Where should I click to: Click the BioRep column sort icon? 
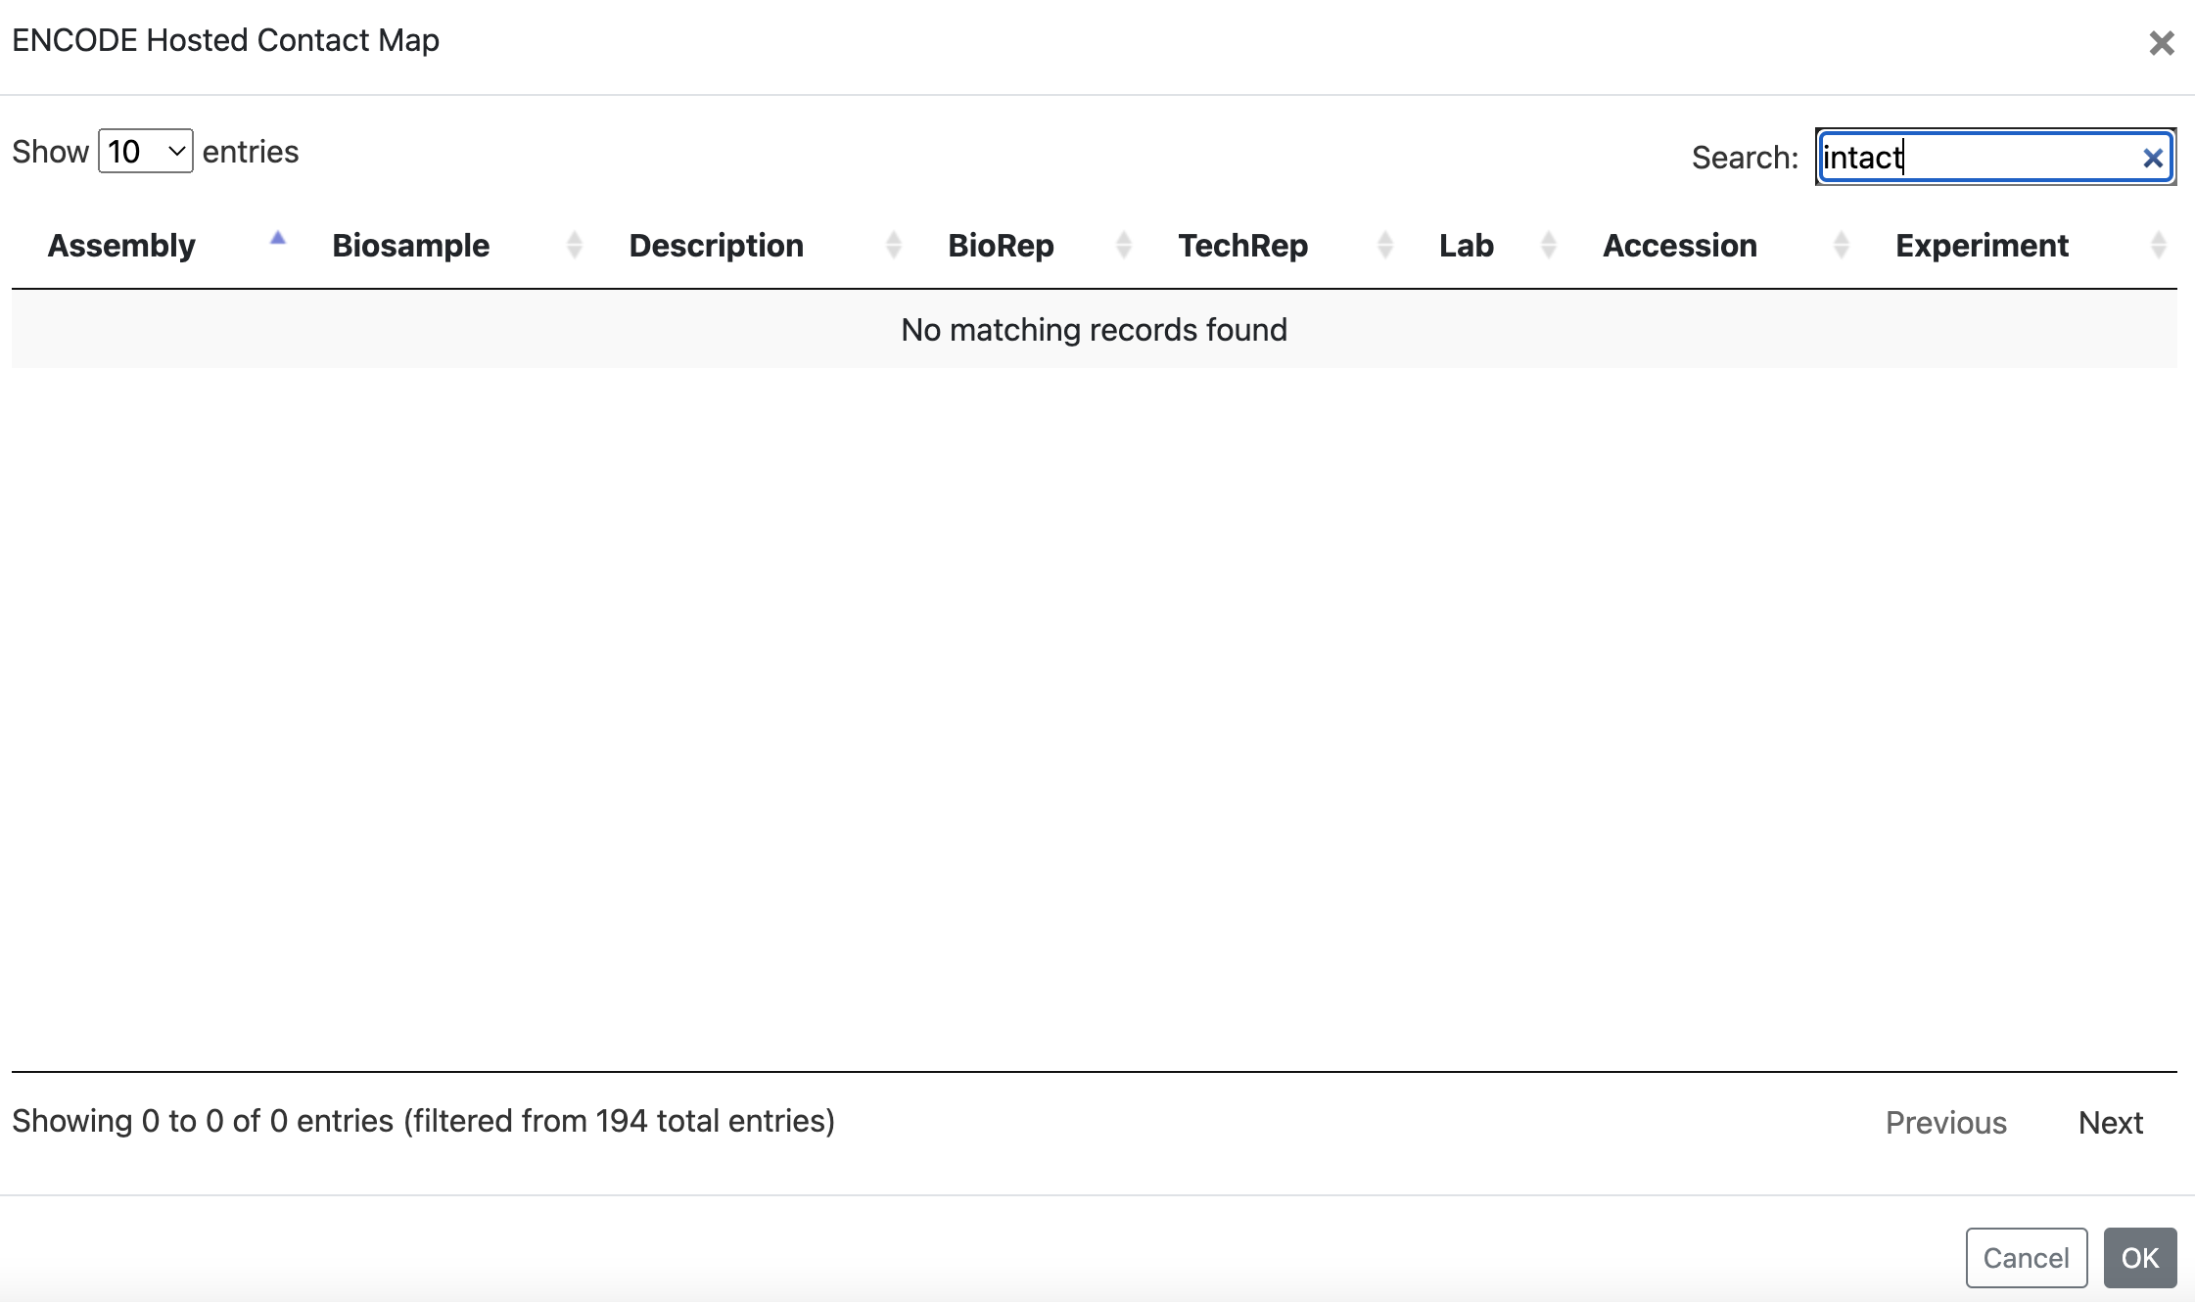(x=1124, y=245)
